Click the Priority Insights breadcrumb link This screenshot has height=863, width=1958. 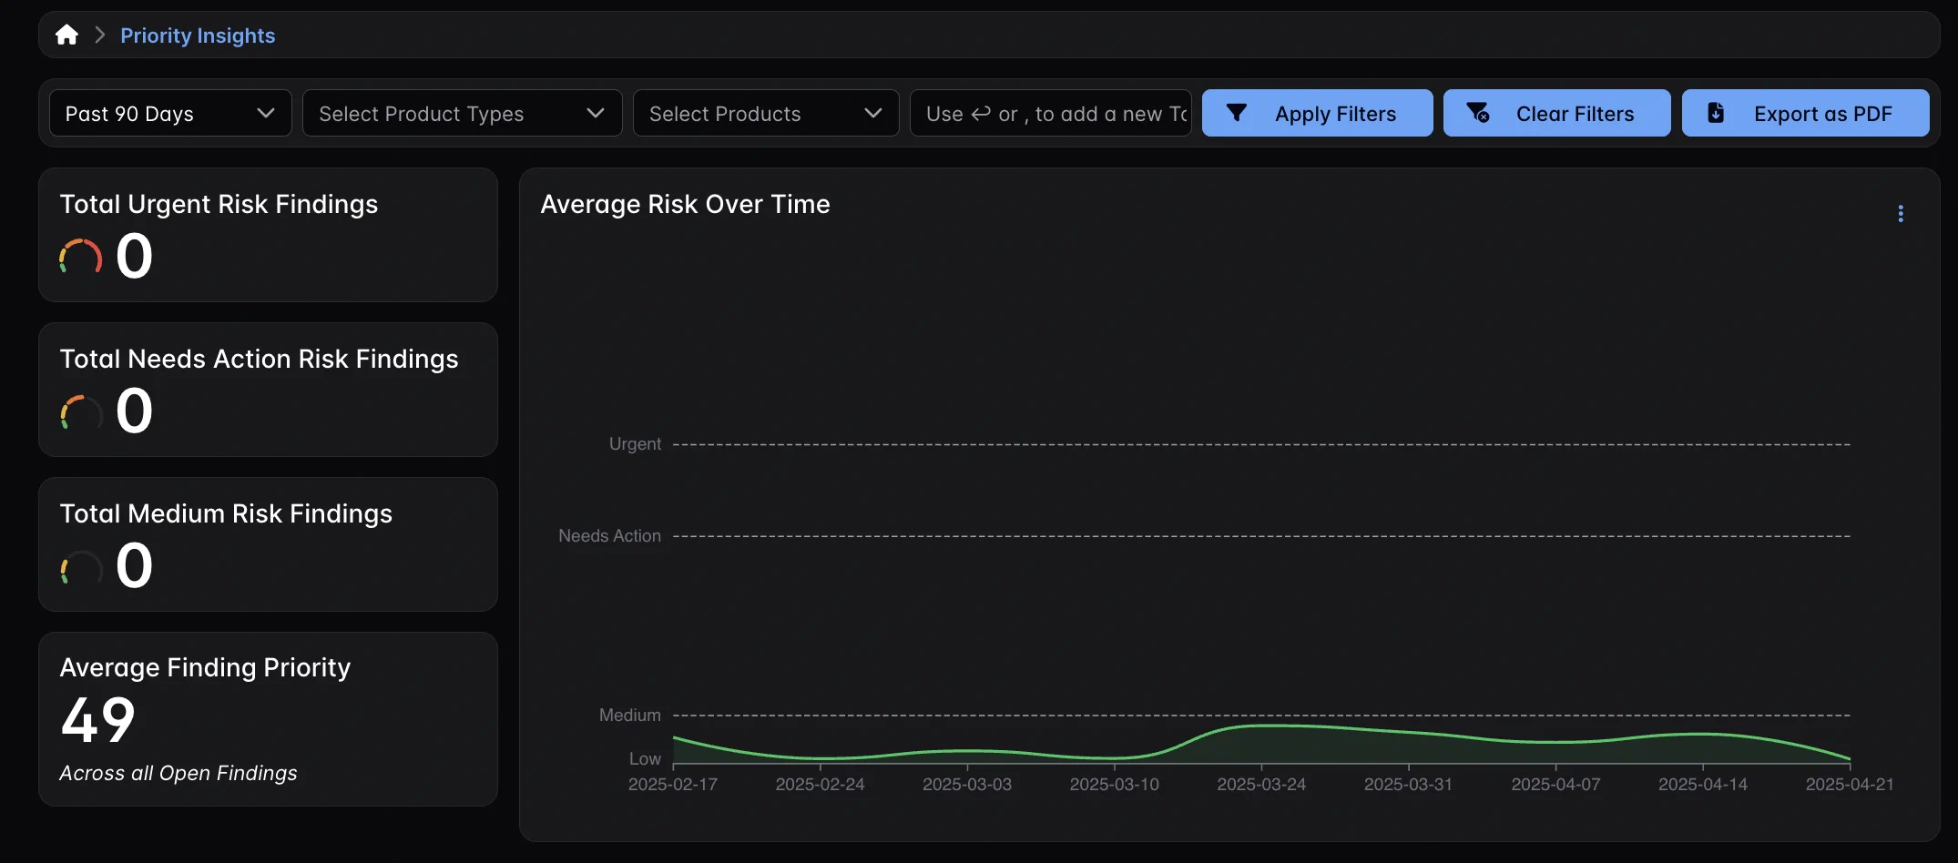tap(198, 36)
